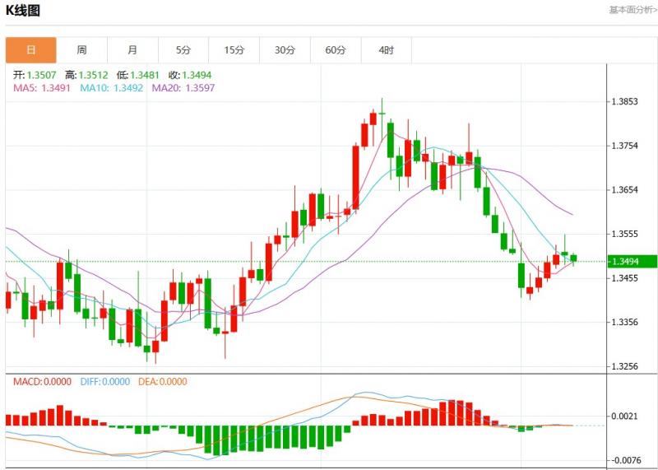Select the MACD indicator label

pyautogui.click(x=43, y=381)
